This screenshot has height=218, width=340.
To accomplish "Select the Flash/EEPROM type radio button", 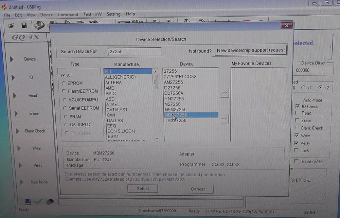I will pos(64,91).
